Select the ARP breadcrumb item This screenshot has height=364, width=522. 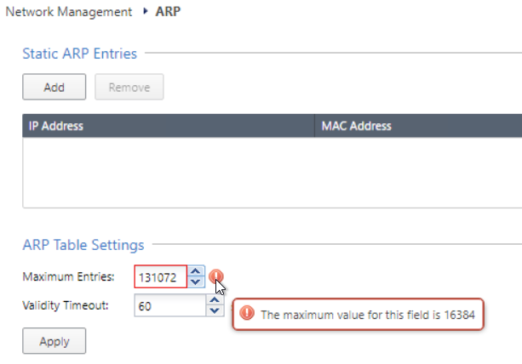click(x=168, y=12)
